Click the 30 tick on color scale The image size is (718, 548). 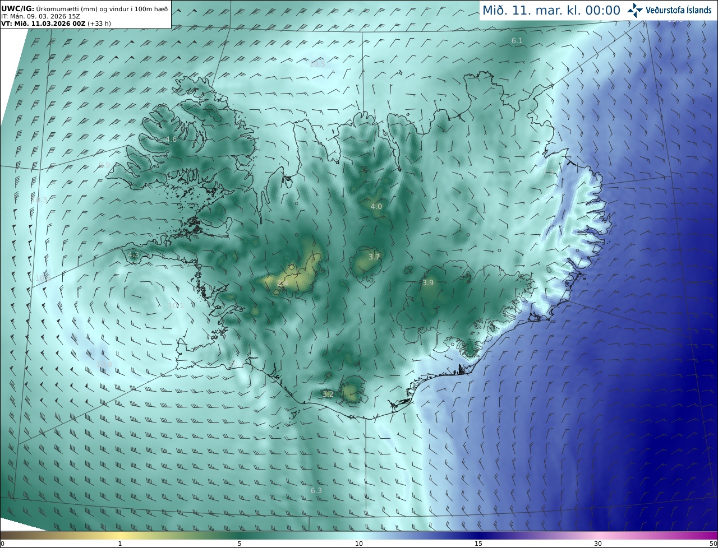coord(598,544)
